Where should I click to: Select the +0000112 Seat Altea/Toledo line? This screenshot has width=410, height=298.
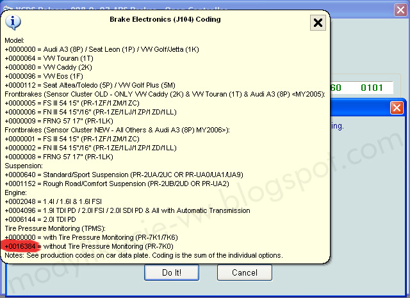click(x=90, y=85)
